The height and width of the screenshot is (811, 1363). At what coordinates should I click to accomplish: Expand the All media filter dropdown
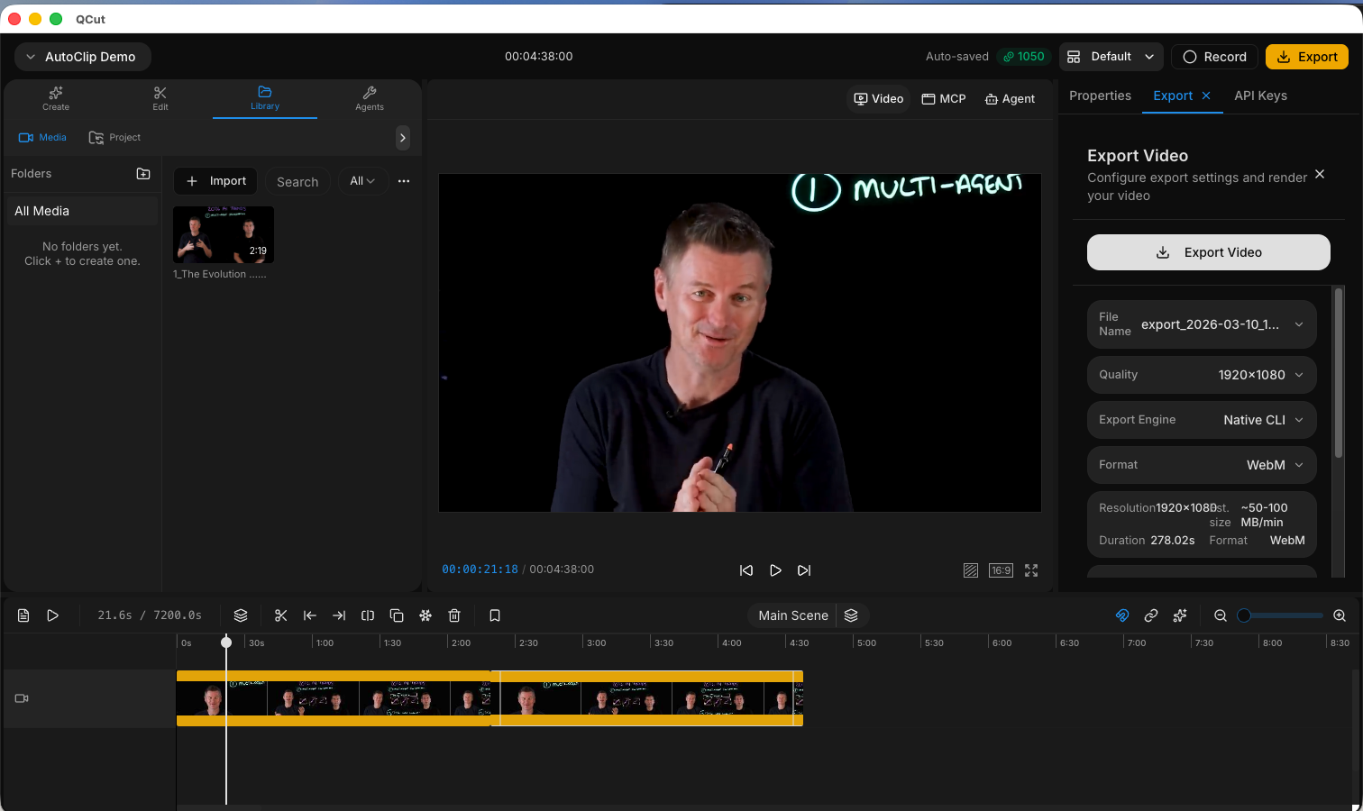[362, 181]
